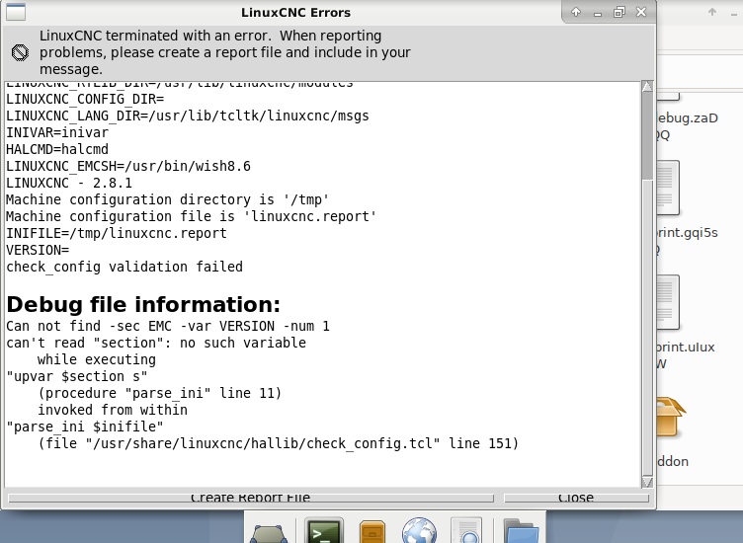This screenshot has width=743, height=543.
Task: Click the LINUXCNC_EMCSH=/usr/bin/wish8.6 line
Action: (127, 166)
